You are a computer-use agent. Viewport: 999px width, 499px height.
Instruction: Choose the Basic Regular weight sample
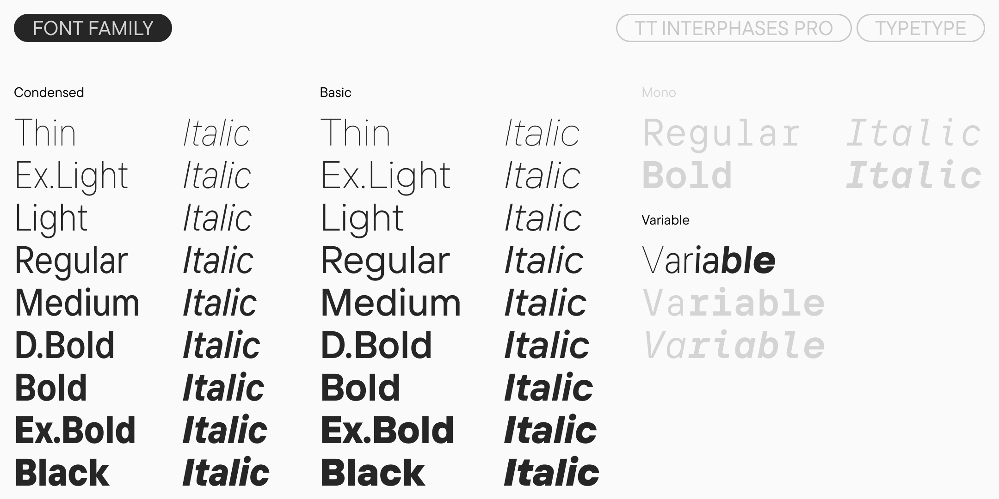pyautogui.click(x=385, y=261)
